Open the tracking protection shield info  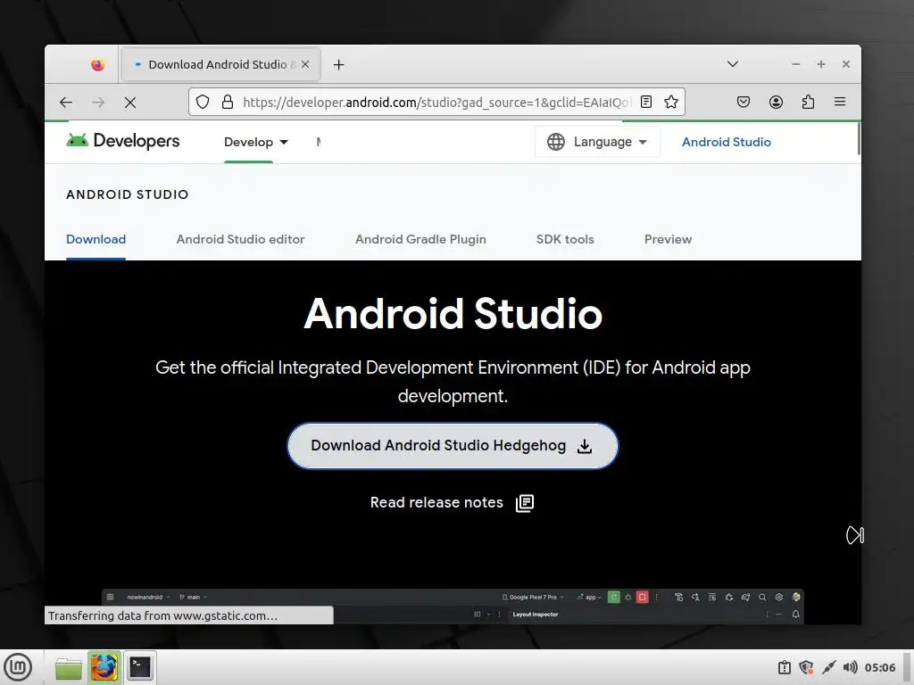click(203, 102)
